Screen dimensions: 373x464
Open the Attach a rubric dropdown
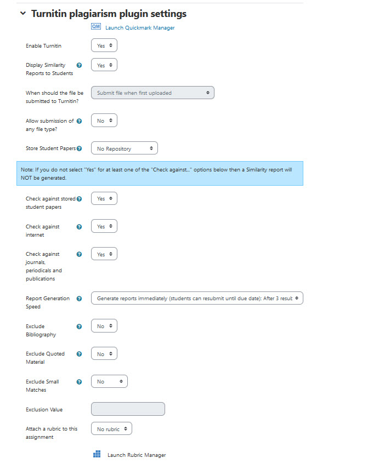coord(111,429)
